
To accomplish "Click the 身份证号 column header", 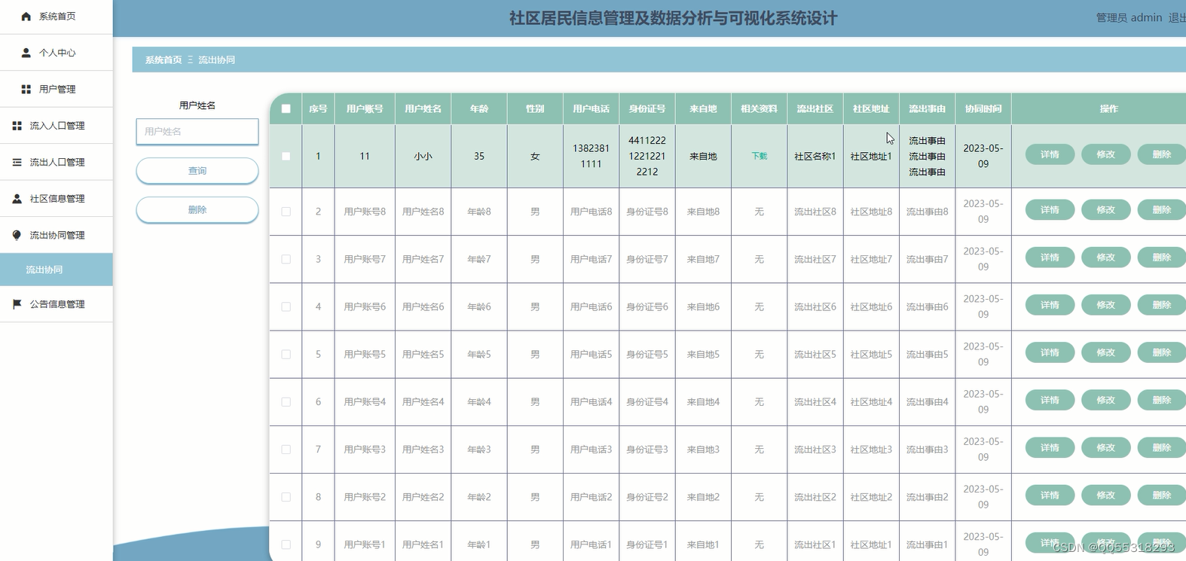I will tap(647, 108).
